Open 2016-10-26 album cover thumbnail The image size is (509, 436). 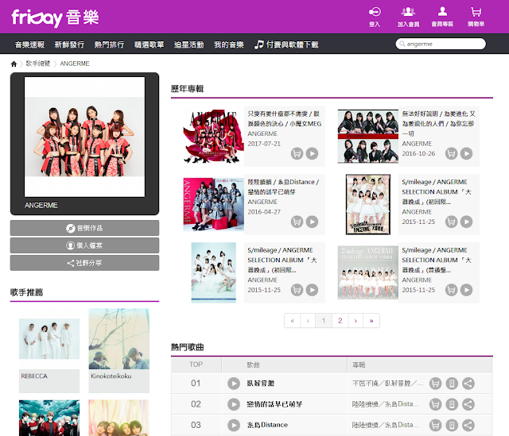pyautogui.click(x=367, y=136)
